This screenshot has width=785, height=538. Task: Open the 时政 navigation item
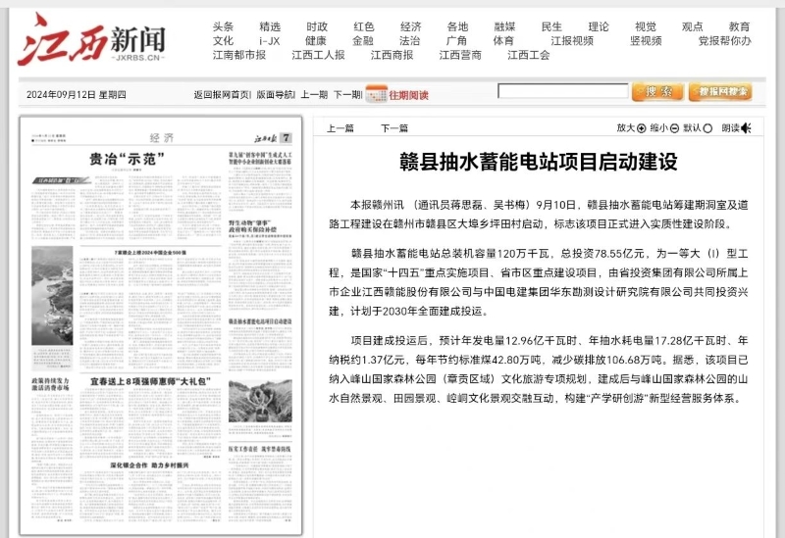[317, 26]
